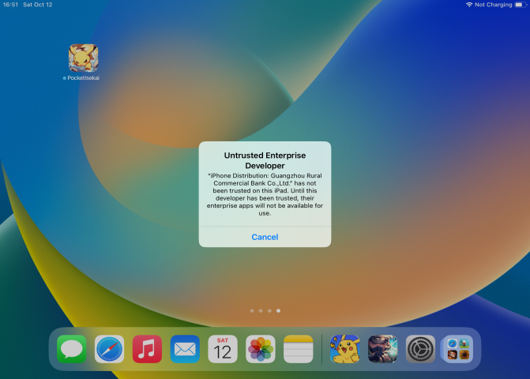Select the home screen page dots indicator
Viewport: 530px width, 379px height.
(265, 311)
